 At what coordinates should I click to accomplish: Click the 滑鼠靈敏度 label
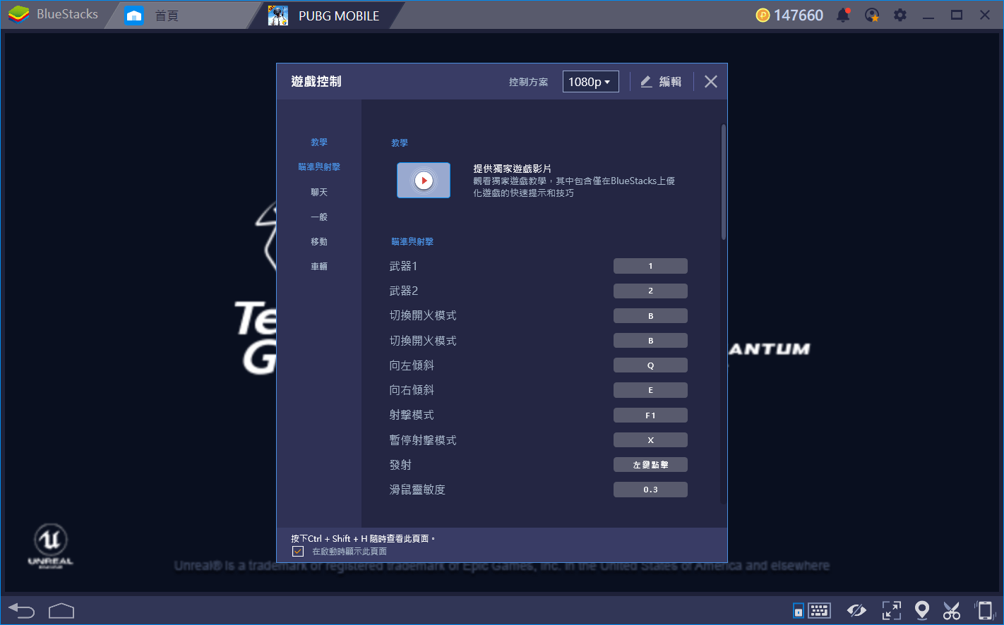(417, 490)
